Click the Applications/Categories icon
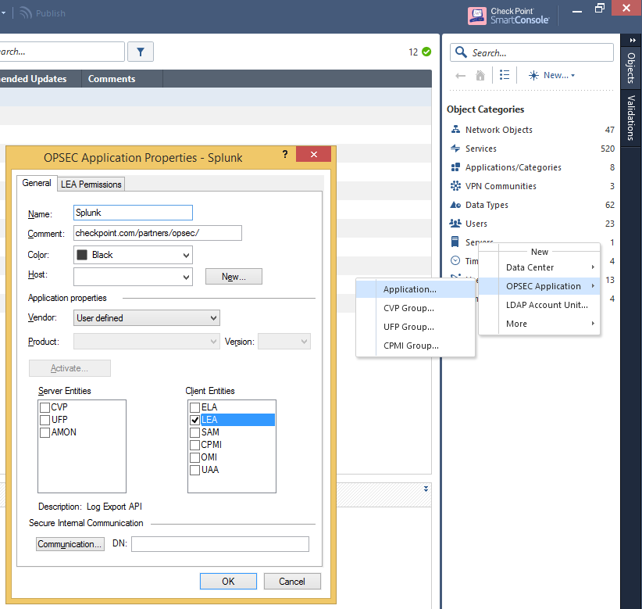642x609 pixels. click(455, 167)
